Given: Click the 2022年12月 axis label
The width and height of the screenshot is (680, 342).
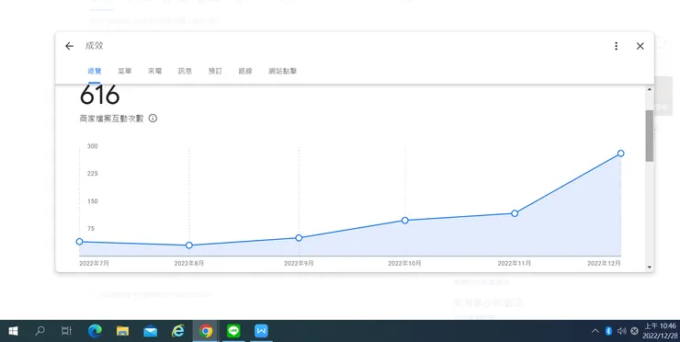Looking at the screenshot, I should pos(604,264).
